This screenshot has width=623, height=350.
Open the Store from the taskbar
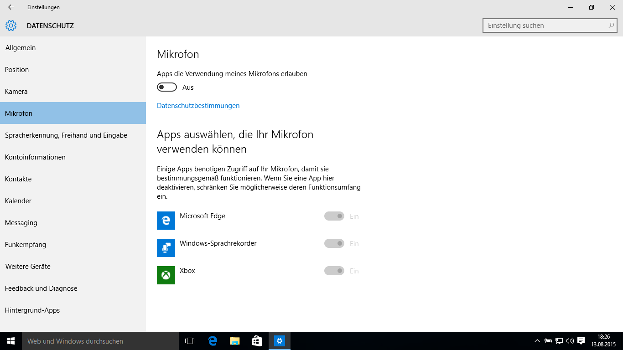pos(257,341)
